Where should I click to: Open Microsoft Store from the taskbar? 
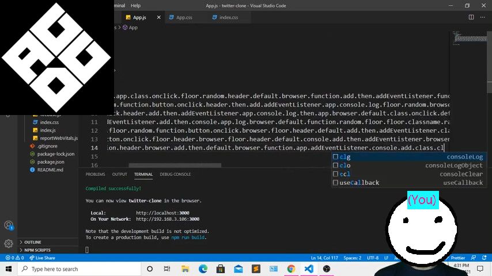221,269
